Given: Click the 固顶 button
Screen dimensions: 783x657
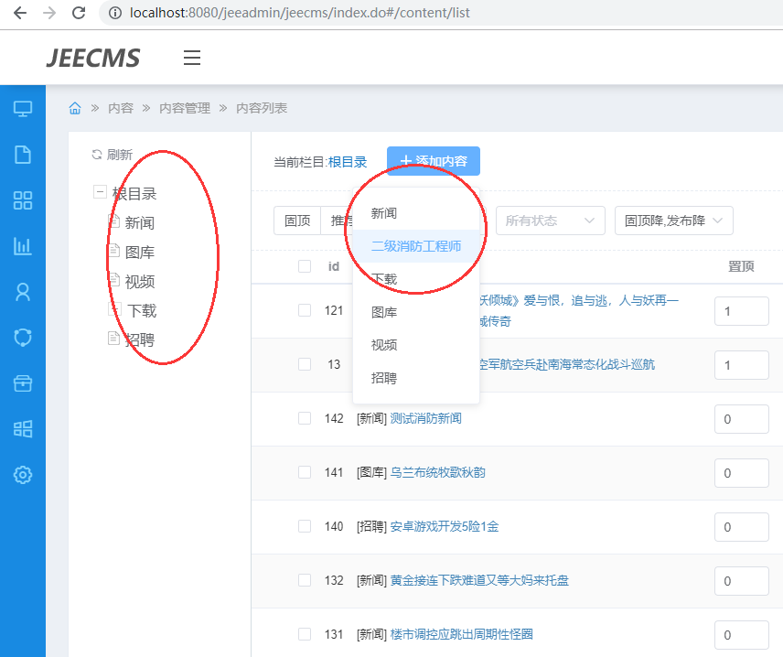Looking at the screenshot, I should pos(297,221).
